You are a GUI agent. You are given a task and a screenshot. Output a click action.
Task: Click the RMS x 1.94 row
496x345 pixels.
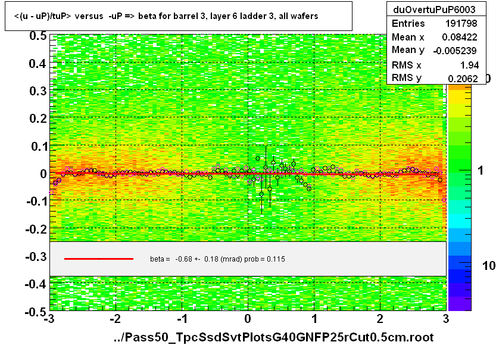pyautogui.click(x=434, y=65)
